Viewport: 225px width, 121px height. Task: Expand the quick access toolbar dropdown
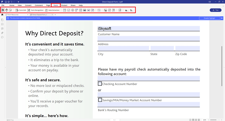(19, 2)
